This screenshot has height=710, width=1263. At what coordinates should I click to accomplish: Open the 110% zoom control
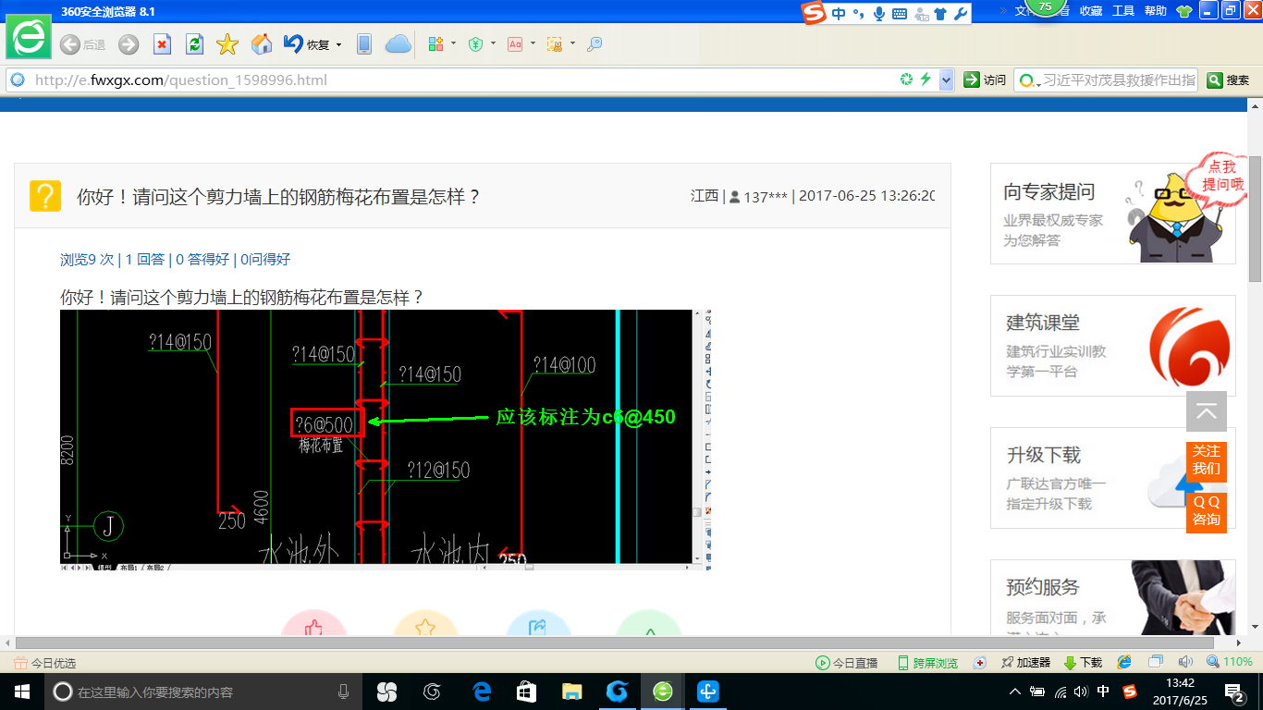pos(1230,662)
